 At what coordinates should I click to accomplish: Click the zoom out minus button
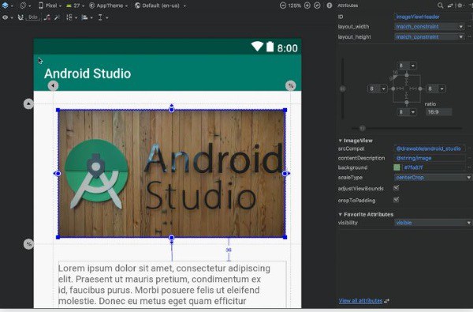coord(283,6)
